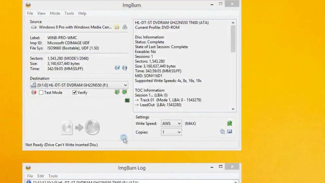
Task: Click the green write speed settings icon
Action: click(x=229, y=124)
